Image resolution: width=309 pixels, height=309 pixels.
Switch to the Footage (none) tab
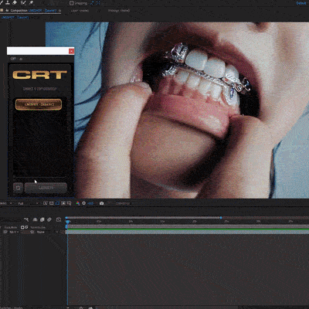(119, 11)
